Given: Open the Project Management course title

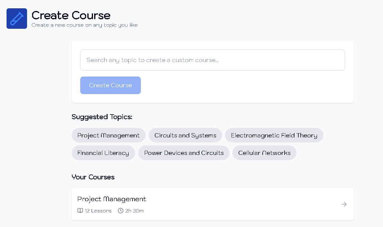Looking at the screenshot, I should [x=111, y=199].
